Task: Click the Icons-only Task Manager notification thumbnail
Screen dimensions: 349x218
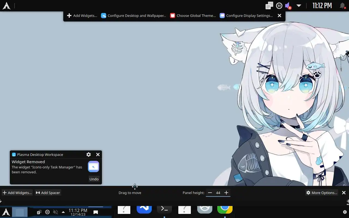Action: [x=94, y=166]
